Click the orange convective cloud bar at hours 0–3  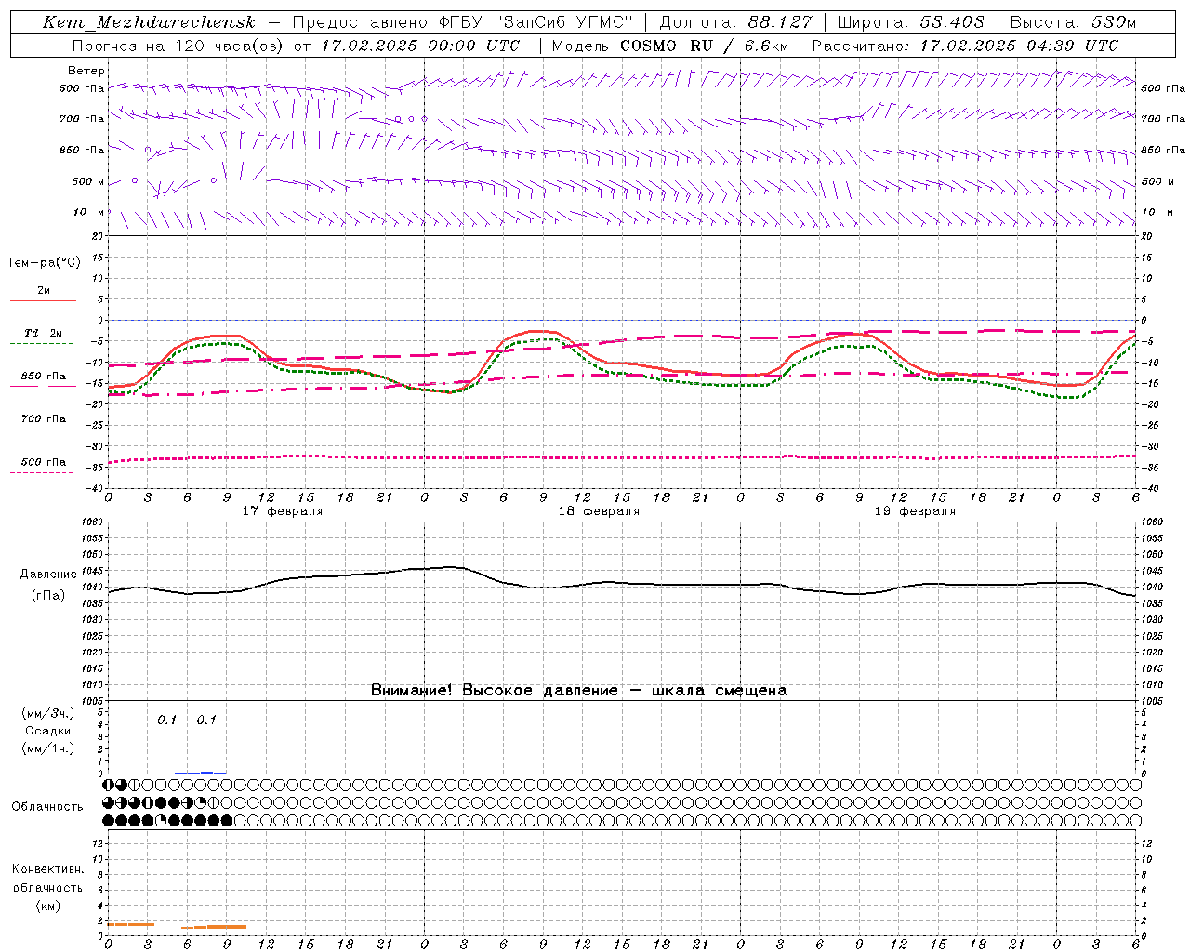(131, 924)
